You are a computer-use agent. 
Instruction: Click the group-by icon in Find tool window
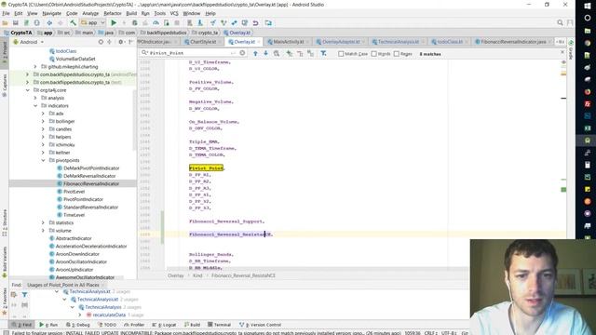click(24, 304)
